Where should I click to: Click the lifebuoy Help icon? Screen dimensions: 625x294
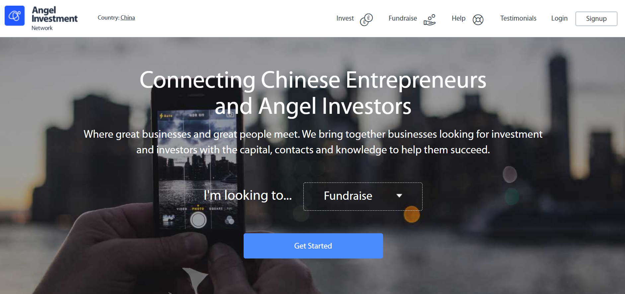(x=478, y=20)
